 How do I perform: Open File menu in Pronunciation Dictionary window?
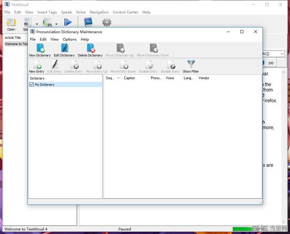(33, 40)
